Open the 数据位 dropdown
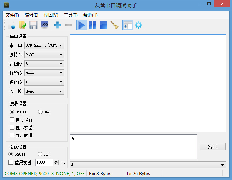Viewport: 232px width, 180px height. pos(44,64)
